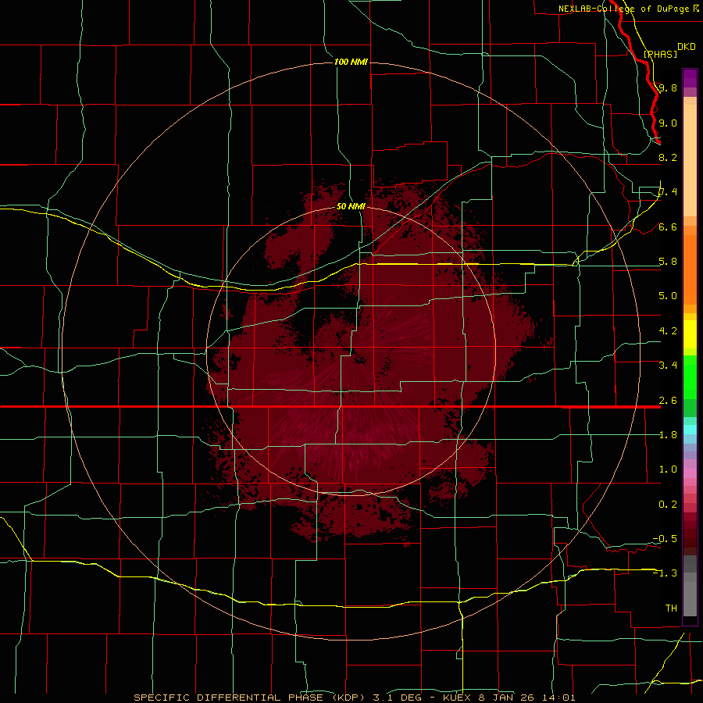This screenshot has height=703, width=703.
Task: Click the (KDP) product abbreviation in the caption
Action: point(348,698)
